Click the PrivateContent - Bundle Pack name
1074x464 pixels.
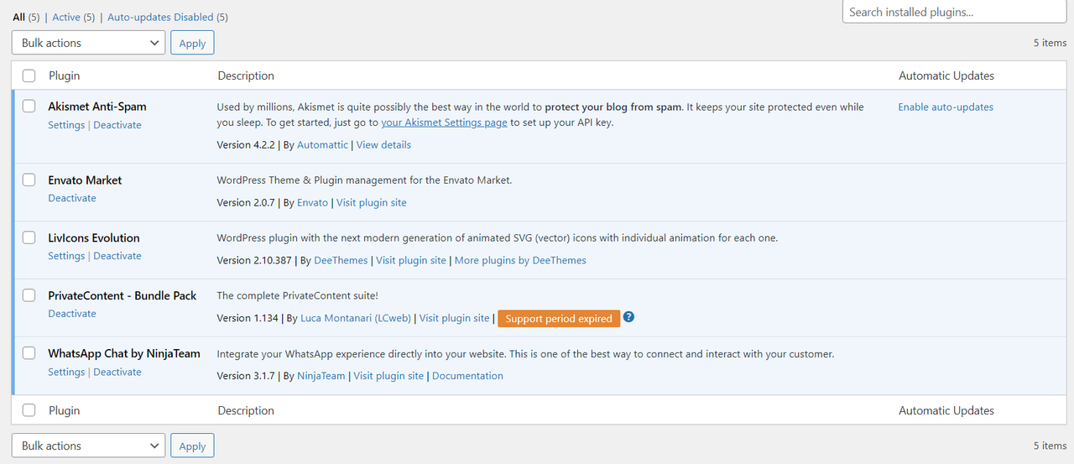pyautogui.click(x=123, y=296)
